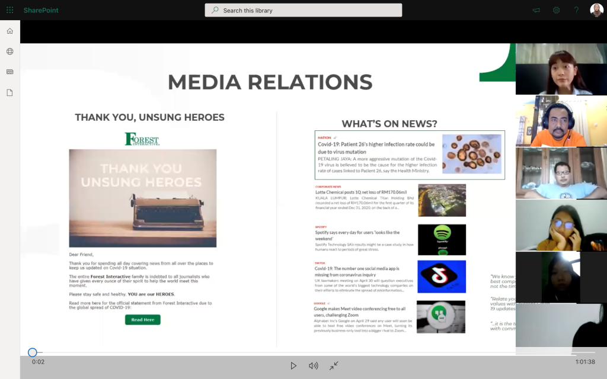Click the green Read Here button
Image resolution: width=607 pixels, height=379 pixels.
pos(143,320)
